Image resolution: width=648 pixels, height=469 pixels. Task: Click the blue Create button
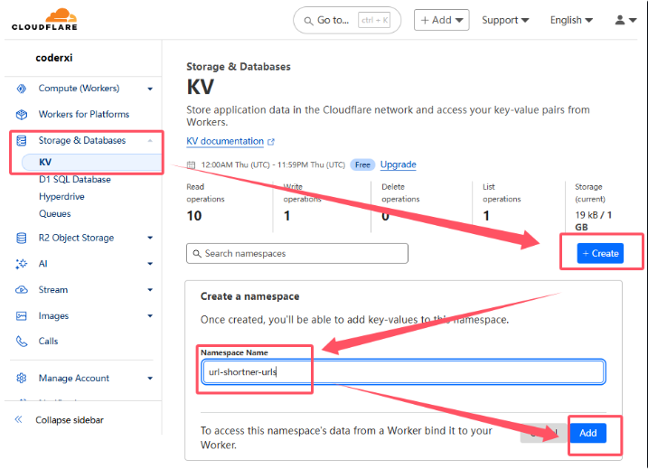(x=600, y=253)
